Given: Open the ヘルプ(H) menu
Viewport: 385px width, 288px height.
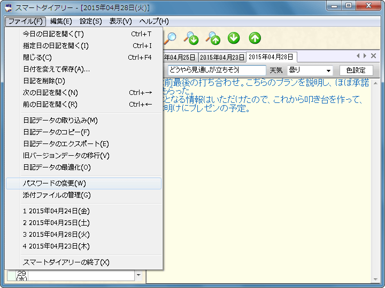Looking at the screenshot, I should tap(154, 21).
